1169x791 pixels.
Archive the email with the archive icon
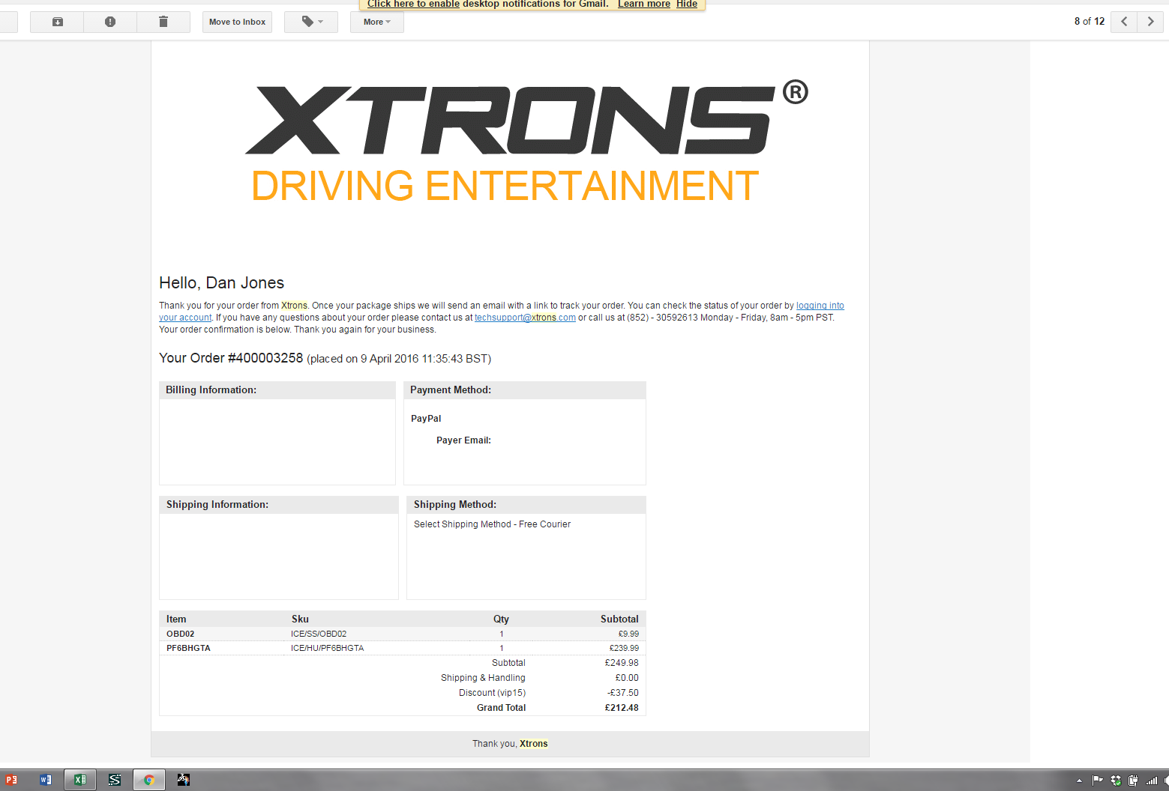(x=57, y=22)
